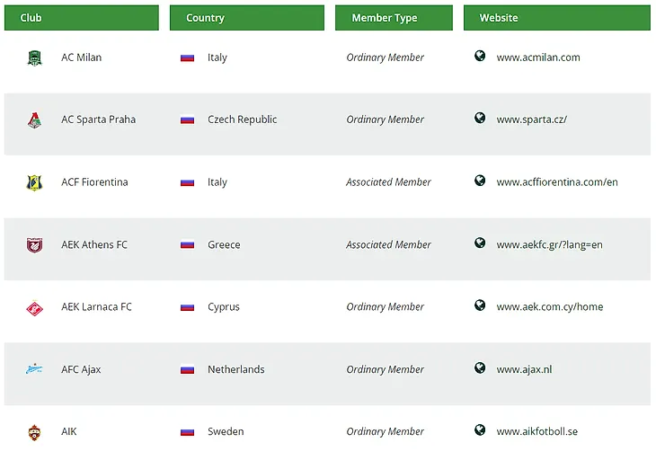The height and width of the screenshot is (460, 656).
Task: Click the flag icon beside Sweden
Action: [188, 432]
